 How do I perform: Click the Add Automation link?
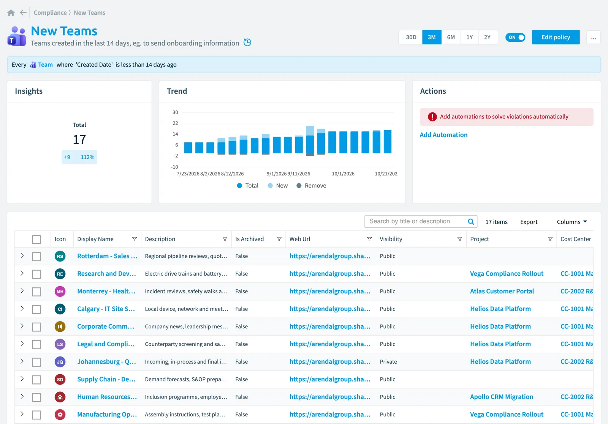pos(443,135)
